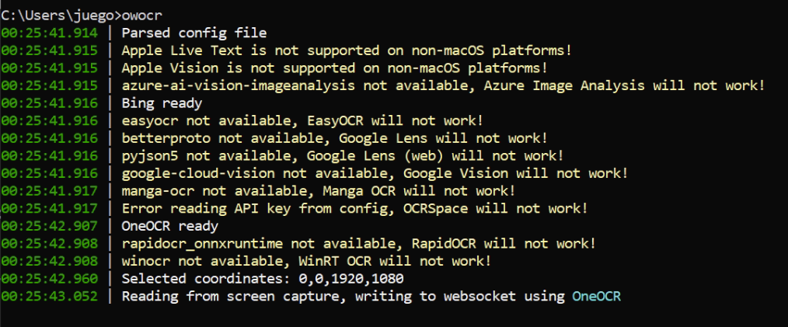Viewport: 788px width, 327px height.
Task: Click the 'Parsed config file' log line
Action: 194,33
